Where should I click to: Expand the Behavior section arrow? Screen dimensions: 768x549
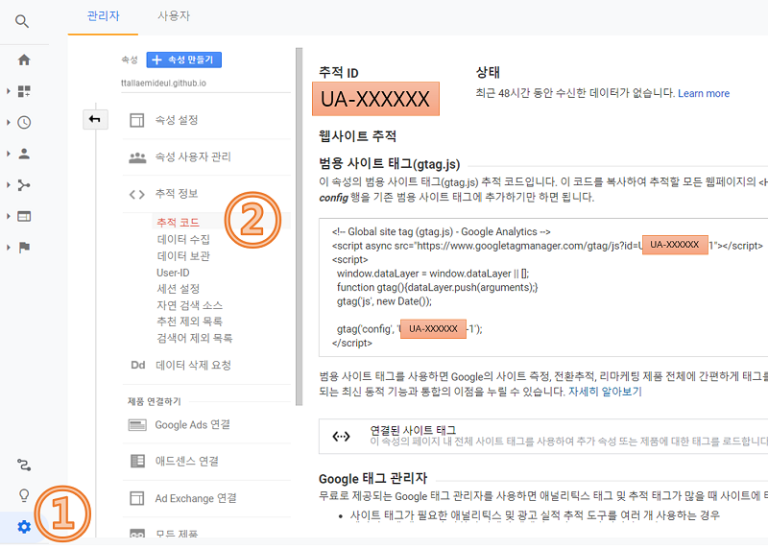point(9,216)
